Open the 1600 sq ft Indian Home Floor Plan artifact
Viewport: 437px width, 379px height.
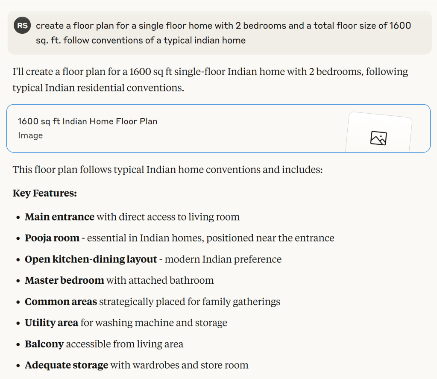[88, 121]
